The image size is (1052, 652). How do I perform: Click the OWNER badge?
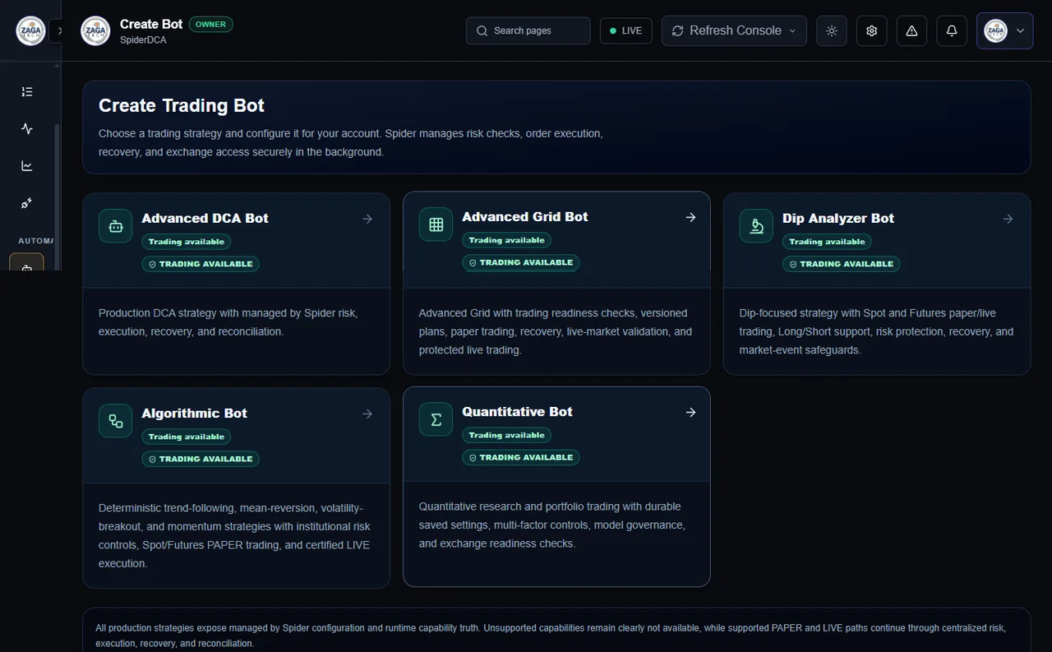(x=211, y=24)
